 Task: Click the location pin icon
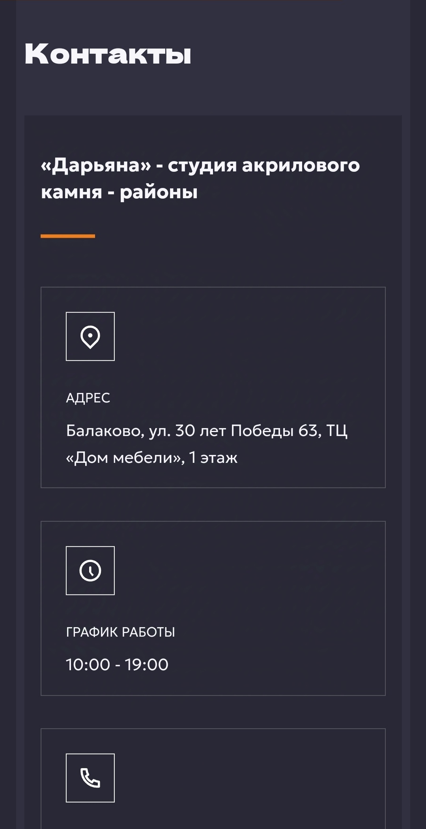90,336
